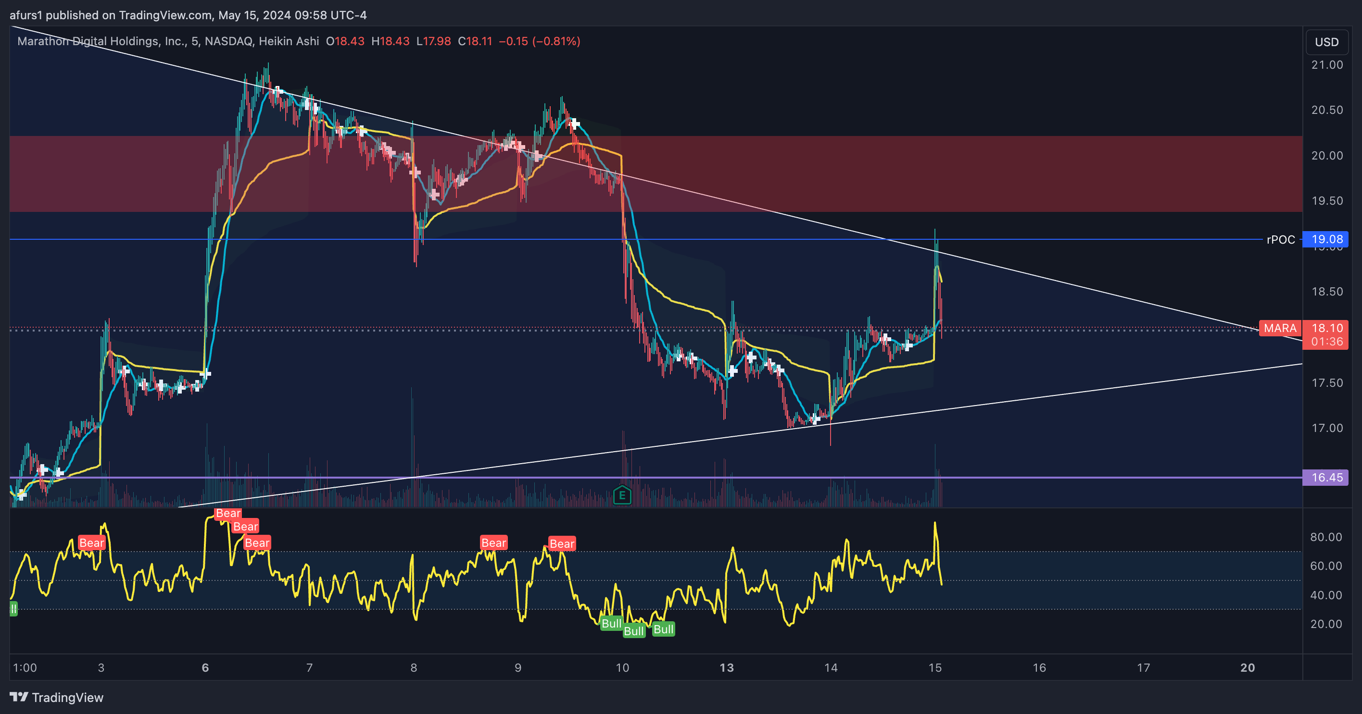Click the leftmost Bear signal label
The image size is (1362, 714).
[91, 543]
